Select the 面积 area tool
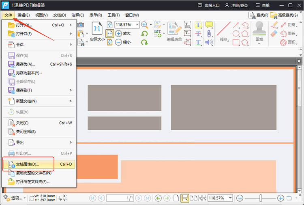Image resolution: width=304 pixels, height=205 pixels. [x=289, y=42]
